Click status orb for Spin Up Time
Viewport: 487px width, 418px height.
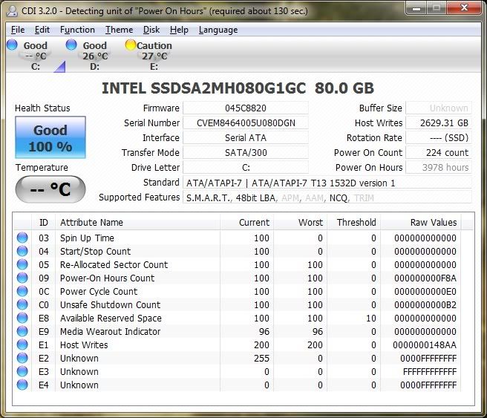coord(22,238)
